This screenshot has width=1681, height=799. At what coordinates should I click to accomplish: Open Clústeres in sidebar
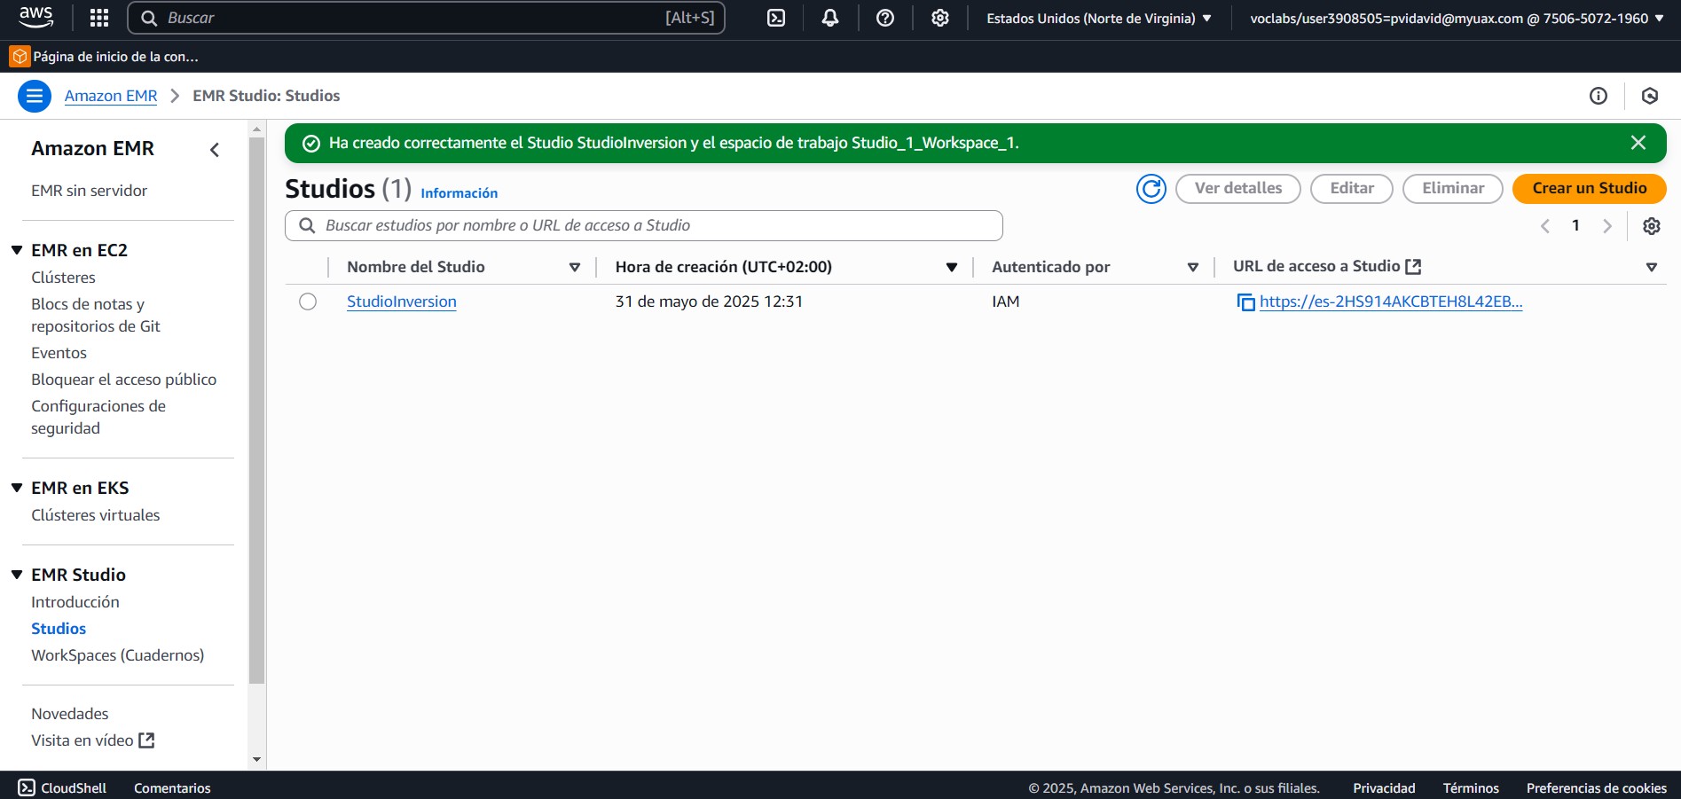coord(63,278)
